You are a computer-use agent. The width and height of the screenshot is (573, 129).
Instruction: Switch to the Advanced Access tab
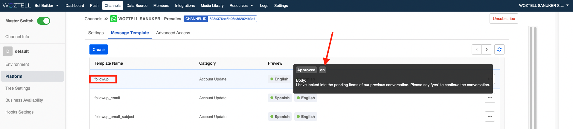(x=173, y=33)
